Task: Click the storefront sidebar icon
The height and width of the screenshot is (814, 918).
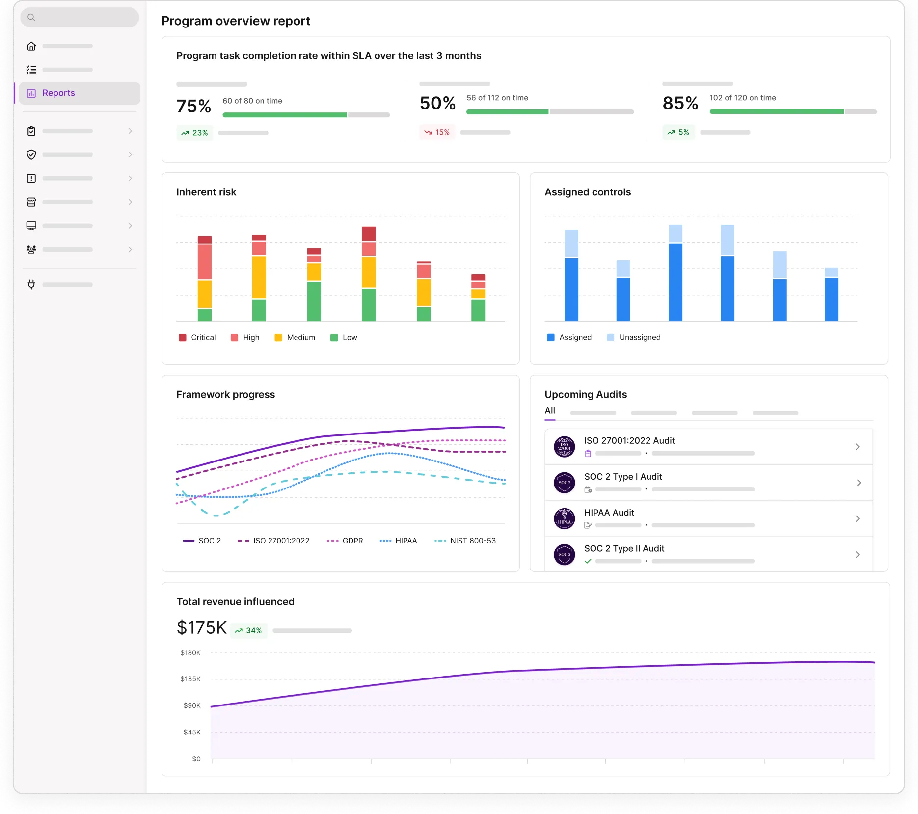Action: 31,202
